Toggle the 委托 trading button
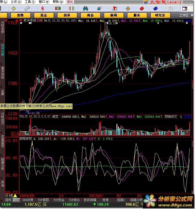Viewport: 195px width, 209px height. [x=70, y=2]
